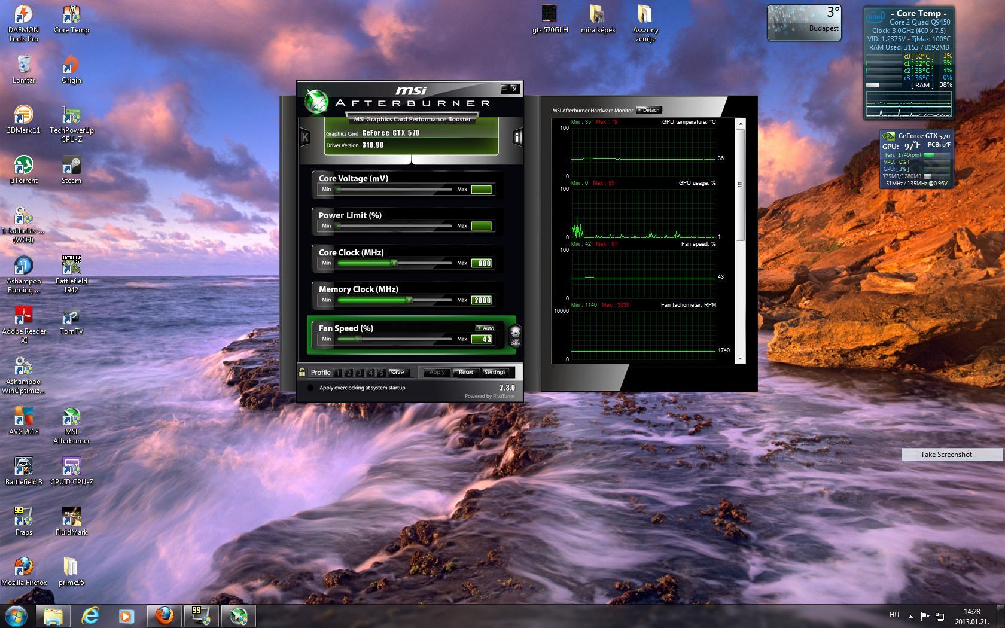Open Ashampoo WinOptimizer shortcut

(x=23, y=376)
